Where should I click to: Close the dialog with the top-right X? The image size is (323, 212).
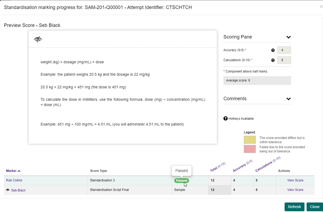[321, 7]
